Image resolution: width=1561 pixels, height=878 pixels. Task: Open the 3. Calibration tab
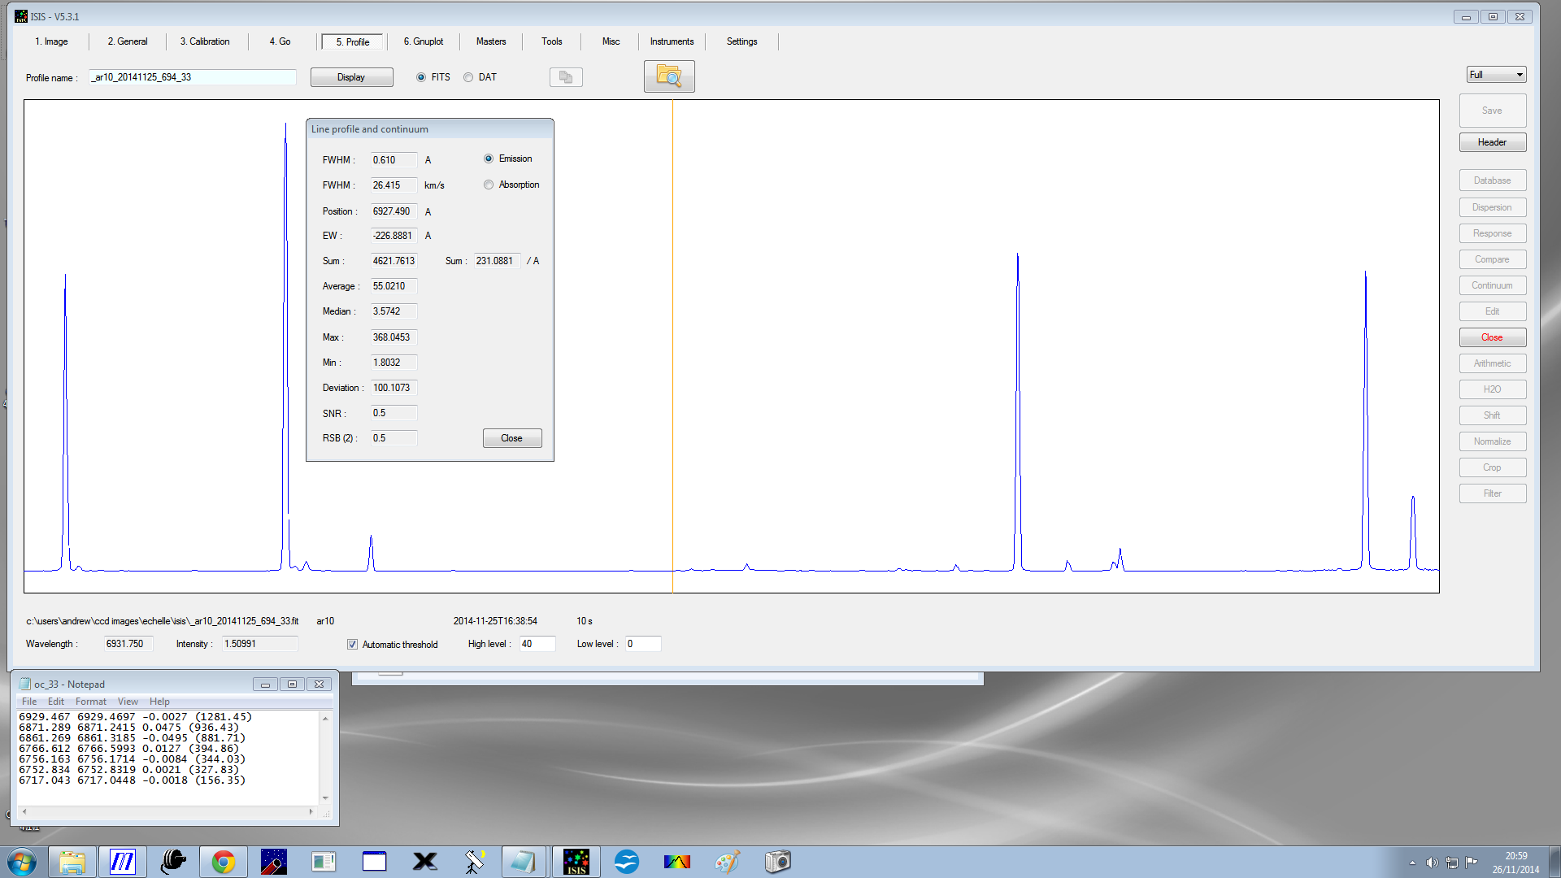204,41
